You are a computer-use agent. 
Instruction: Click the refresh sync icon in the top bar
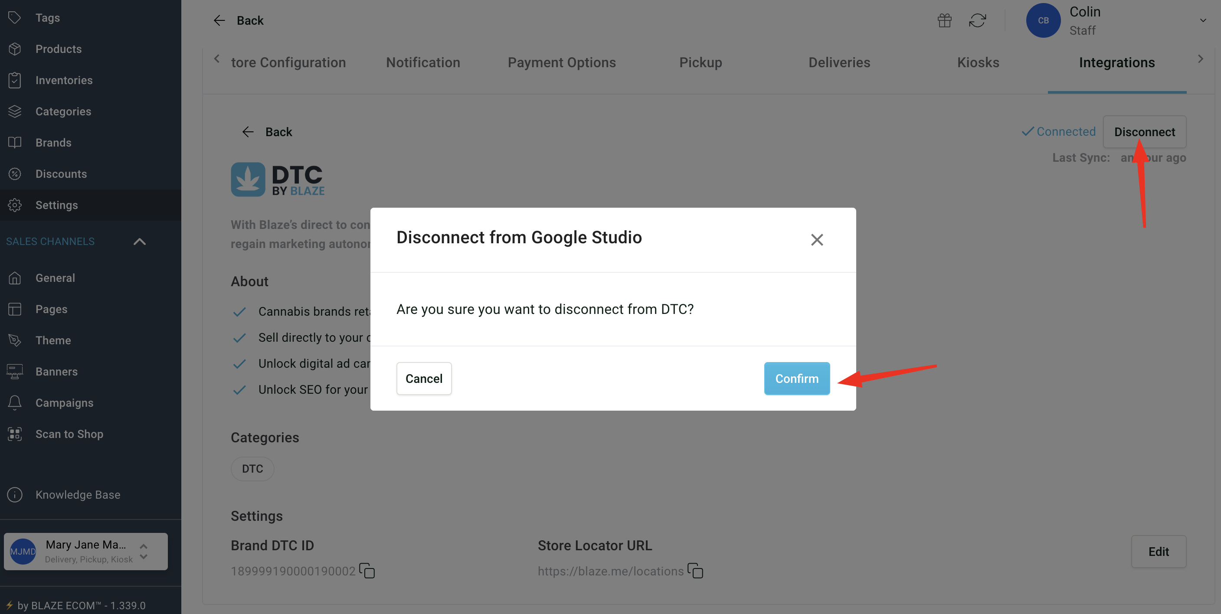pos(977,20)
